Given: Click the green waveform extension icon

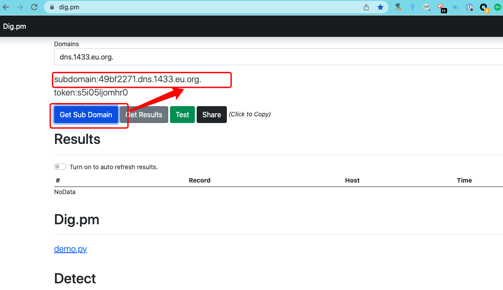Looking at the screenshot, I should click(498, 7).
